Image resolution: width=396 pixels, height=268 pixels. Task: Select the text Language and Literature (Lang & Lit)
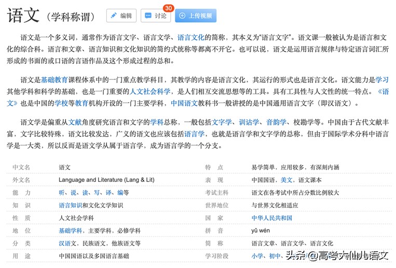[106, 180]
